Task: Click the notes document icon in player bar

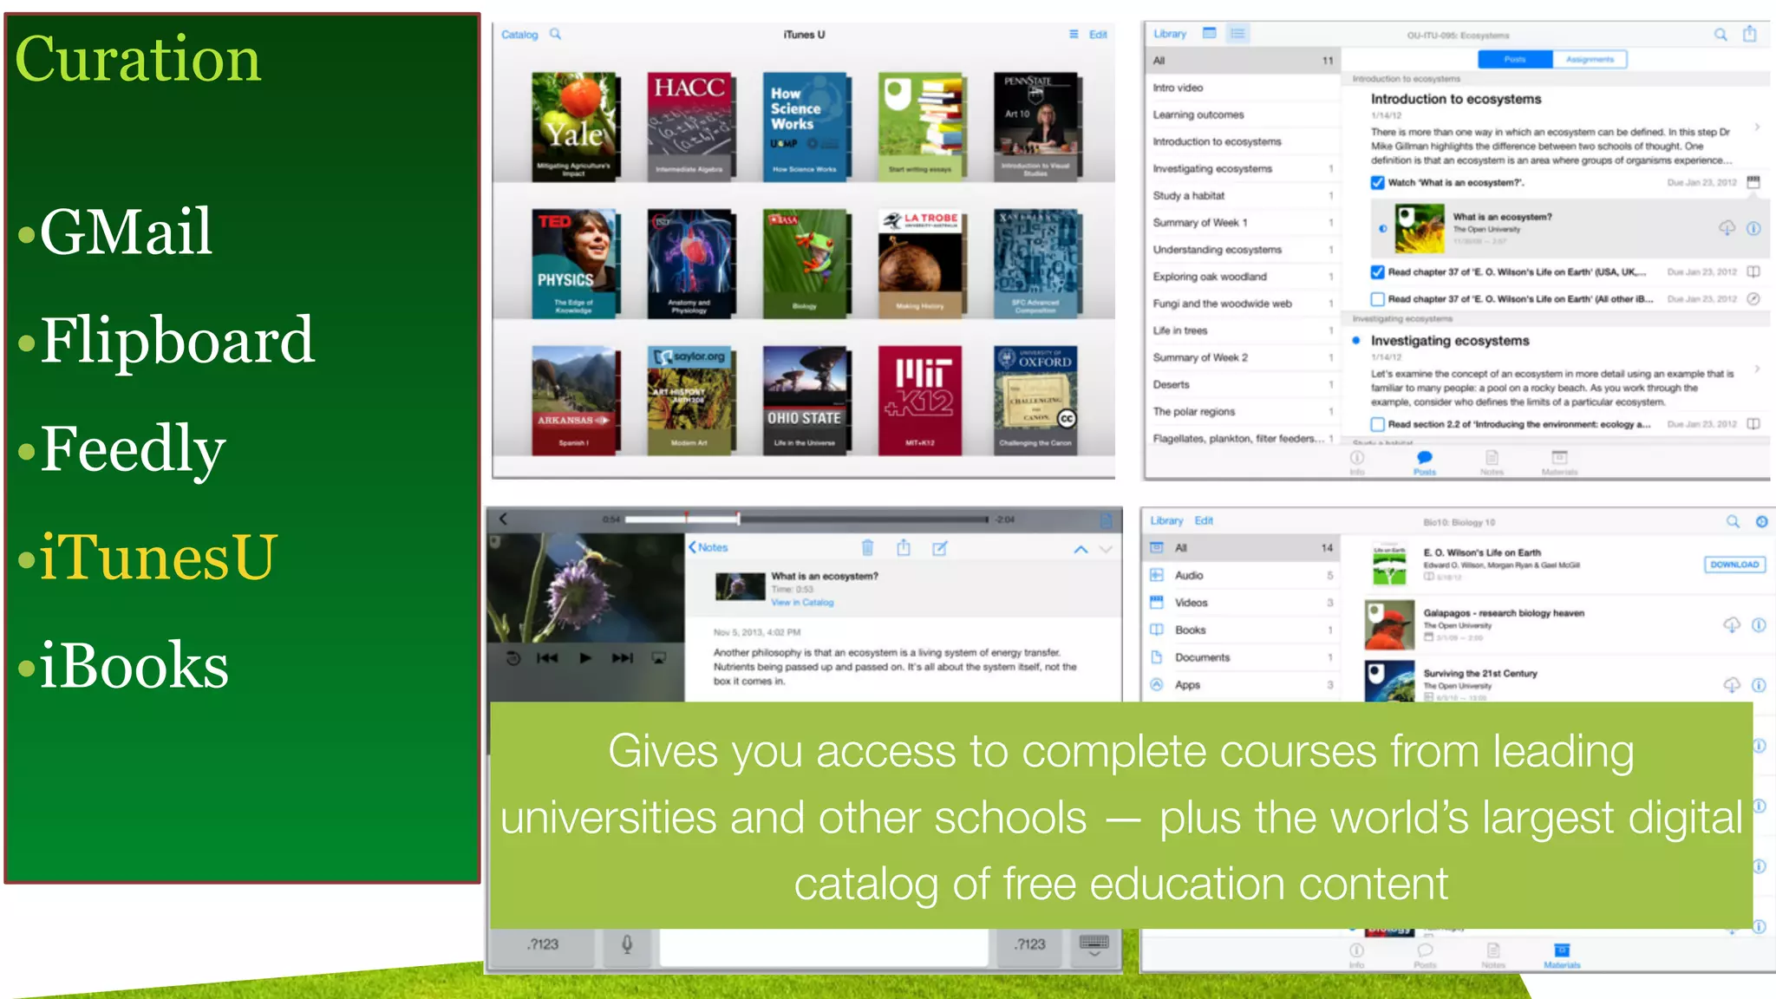Action: coord(1107,519)
